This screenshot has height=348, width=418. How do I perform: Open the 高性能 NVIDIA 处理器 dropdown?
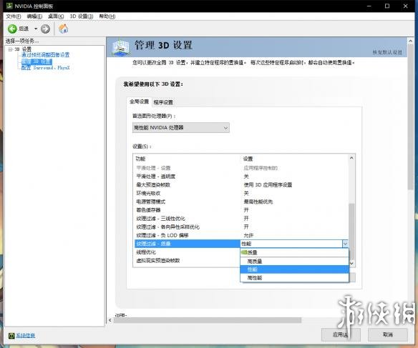181,128
